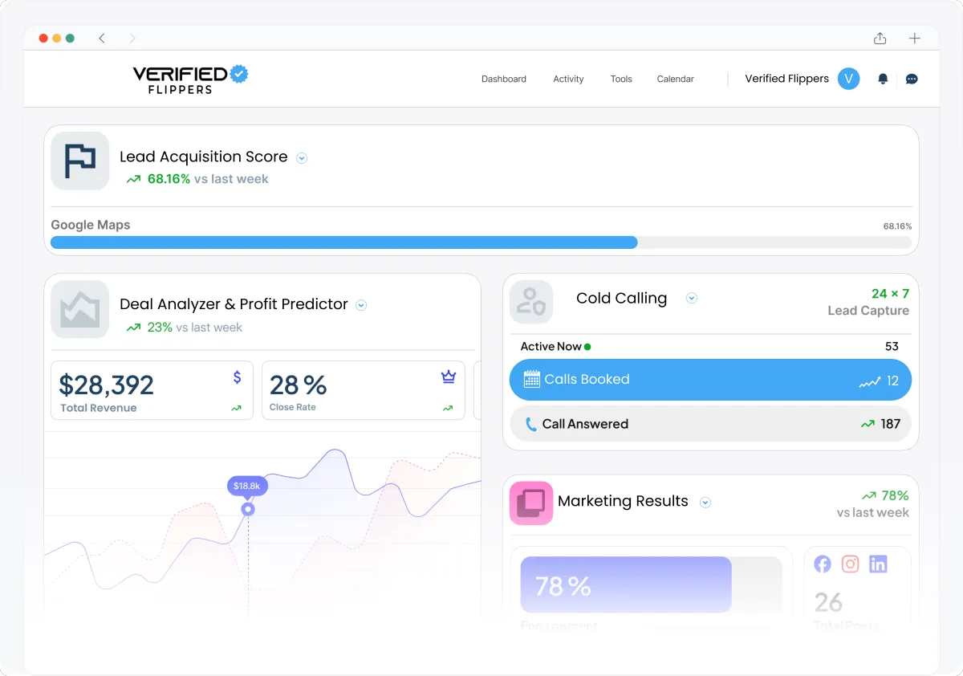Image resolution: width=963 pixels, height=676 pixels.
Task: Click the $18.8k tooltip label
Action: [247, 486]
